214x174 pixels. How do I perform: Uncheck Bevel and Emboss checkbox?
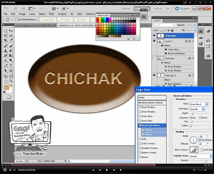(140, 125)
